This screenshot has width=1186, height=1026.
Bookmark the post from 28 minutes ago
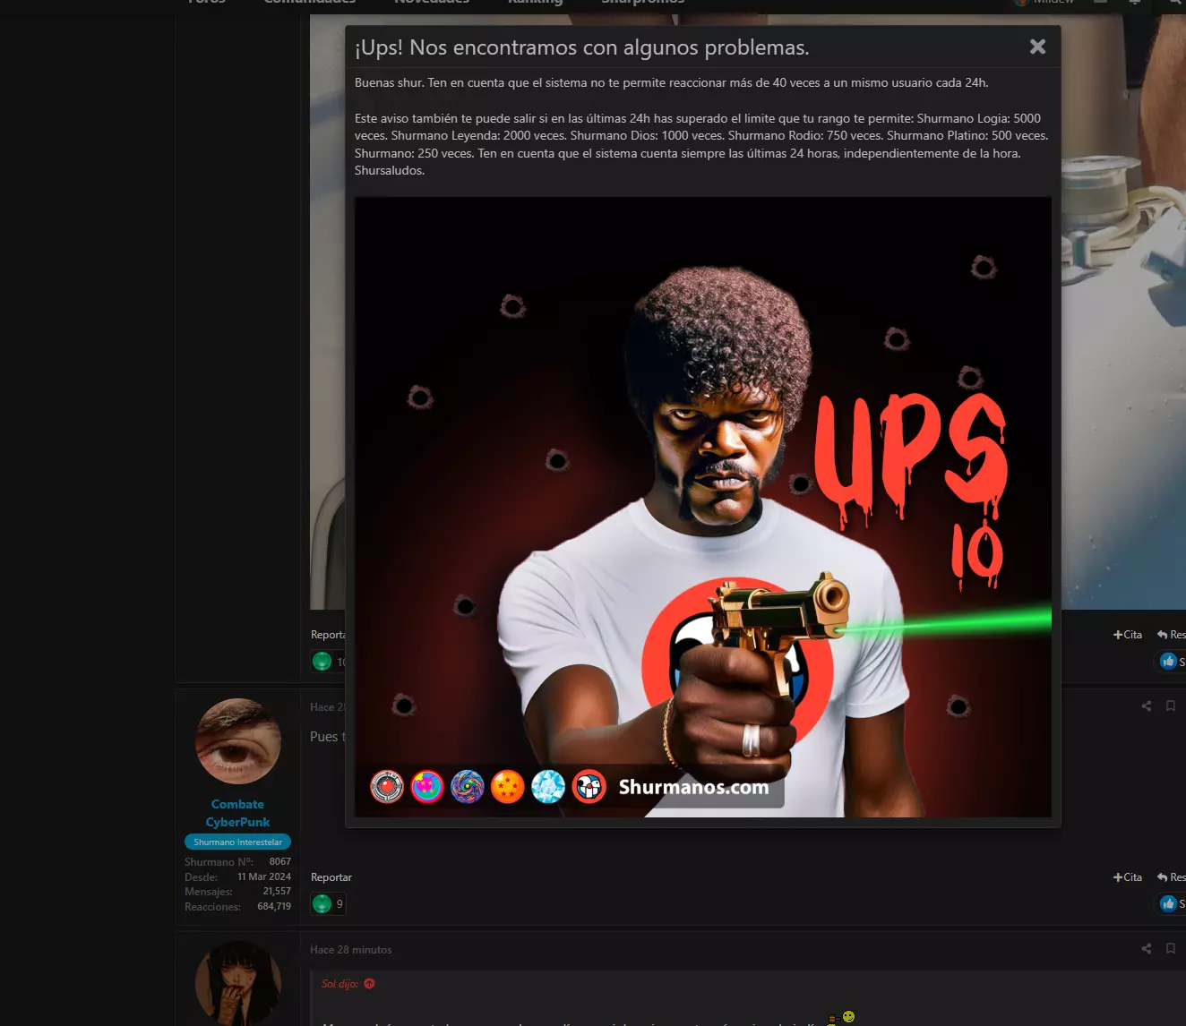[1171, 949]
